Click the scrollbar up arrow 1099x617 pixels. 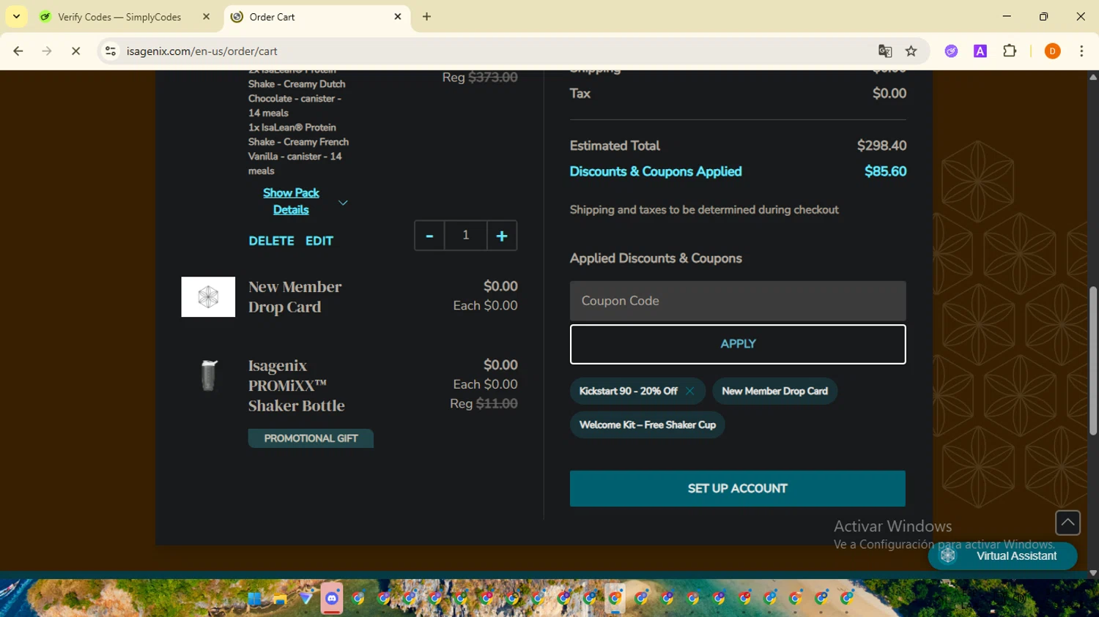1093,76
